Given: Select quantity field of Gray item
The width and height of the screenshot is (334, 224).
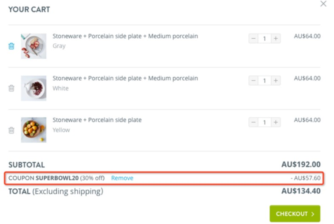Looking at the screenshot, I should (264, 39).
